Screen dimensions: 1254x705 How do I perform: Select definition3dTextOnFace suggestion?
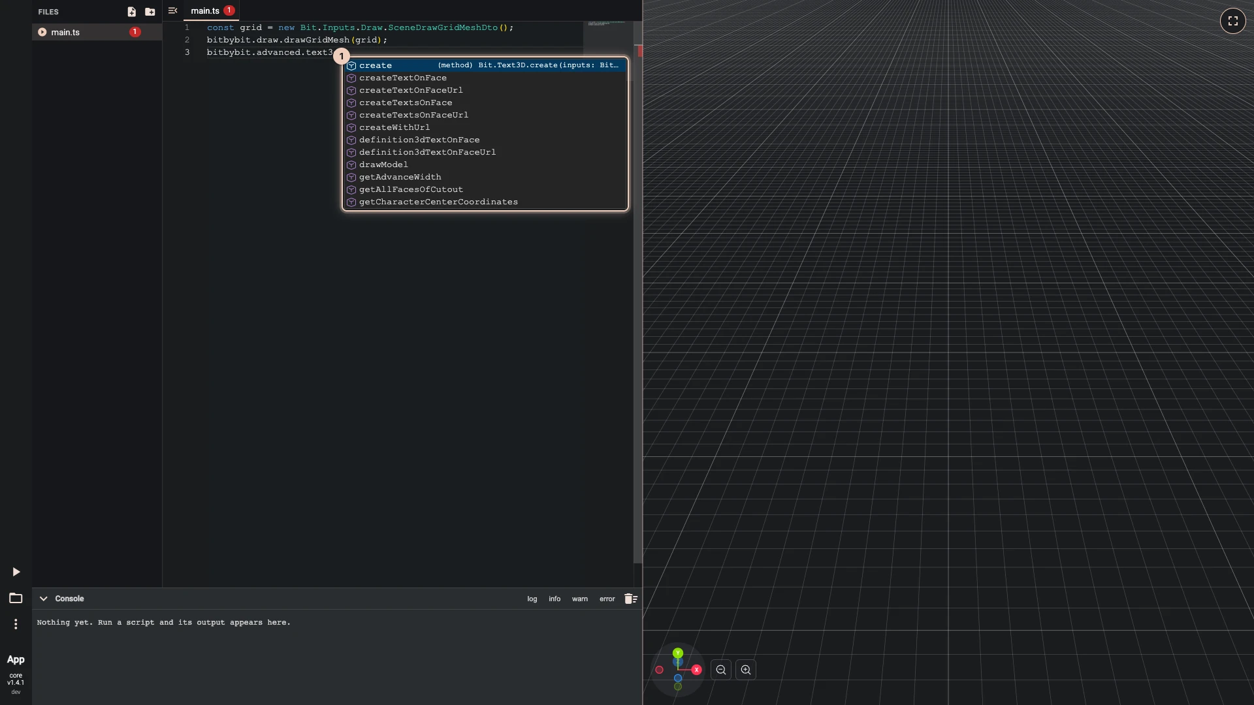(485, 140)
